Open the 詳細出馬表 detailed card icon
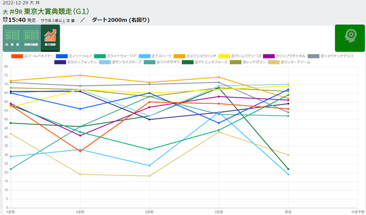 [32, 38]
